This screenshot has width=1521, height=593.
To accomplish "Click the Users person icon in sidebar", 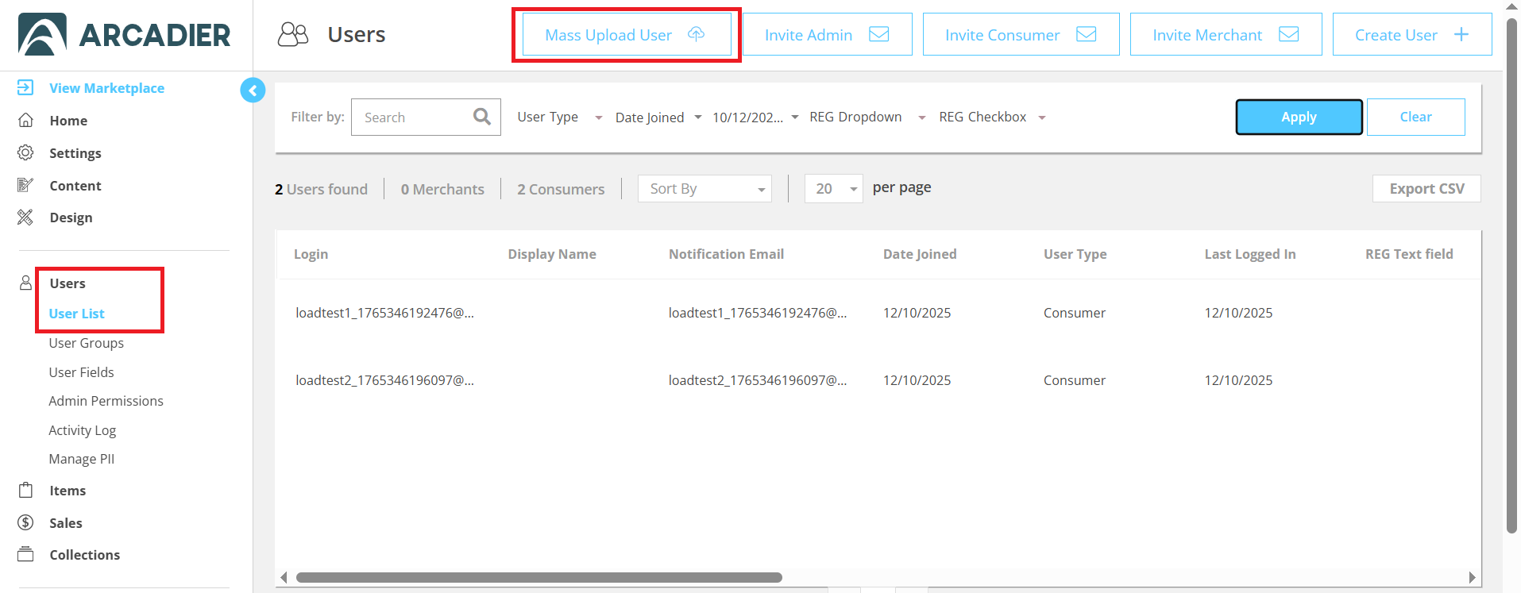I will click(25, 283).
